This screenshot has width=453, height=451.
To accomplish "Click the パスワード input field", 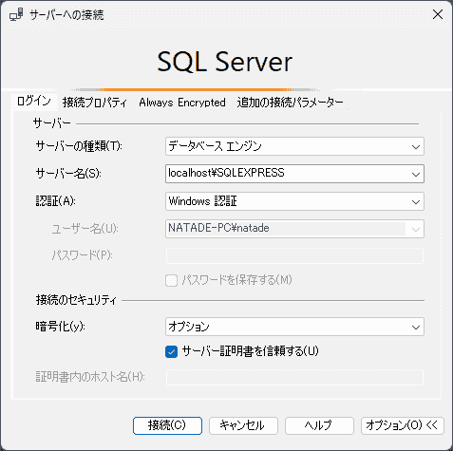I will (x=294, y=255).
